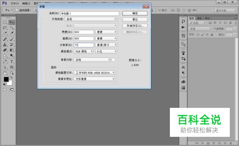Select the Healing Brush tool

(x=5, y=39)
